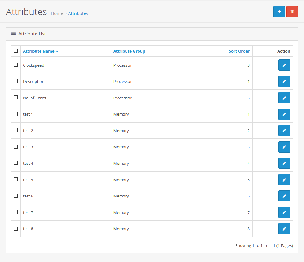Open edit for test 8 attribute
The image size is (304, 262).
[x=284, y=229]
